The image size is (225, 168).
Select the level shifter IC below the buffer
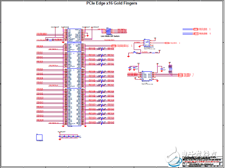(147, 76)
